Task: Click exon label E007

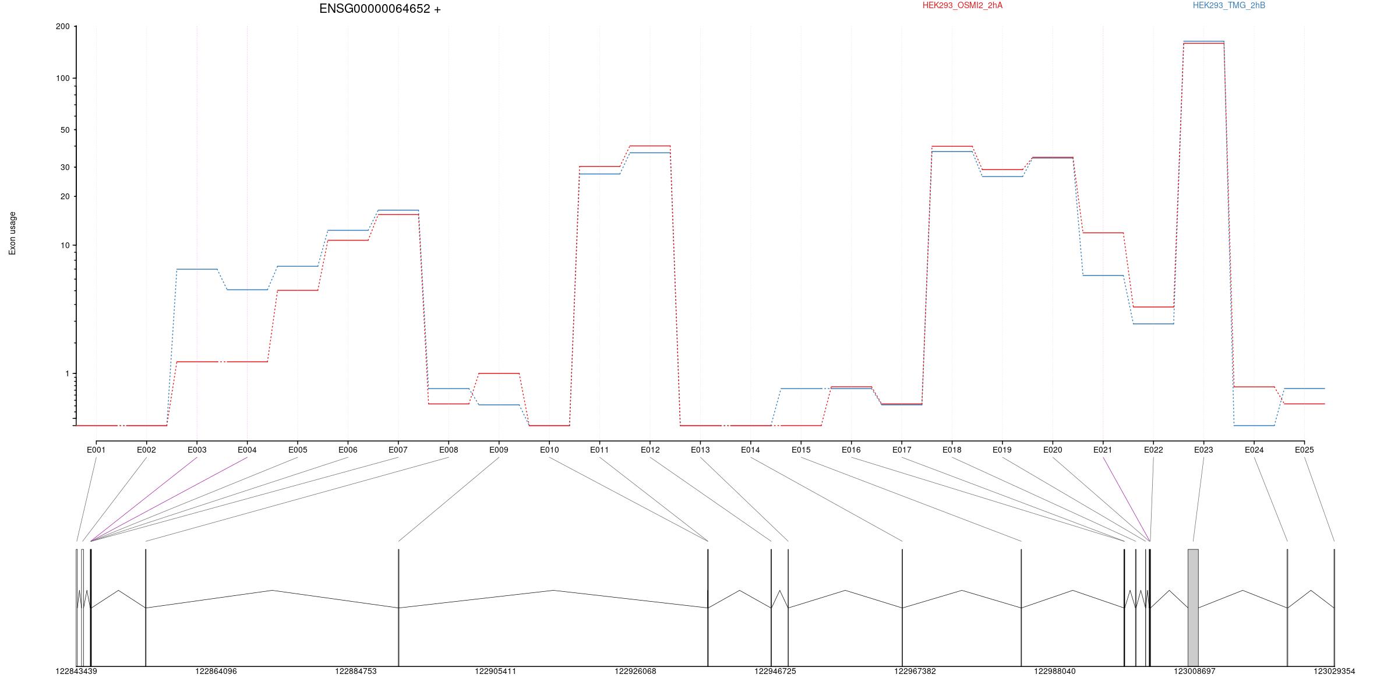Action: [x=398, y=450]
